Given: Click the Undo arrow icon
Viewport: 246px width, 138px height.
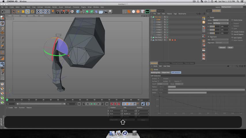Looking at the screenshot, I should [3, 11].
